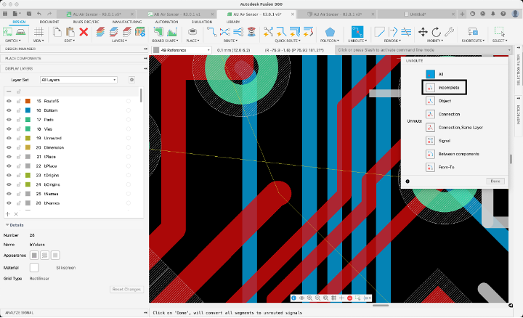Click the zoom in magnifier icon
Screen dimensions: 523x318
(310, 298)
